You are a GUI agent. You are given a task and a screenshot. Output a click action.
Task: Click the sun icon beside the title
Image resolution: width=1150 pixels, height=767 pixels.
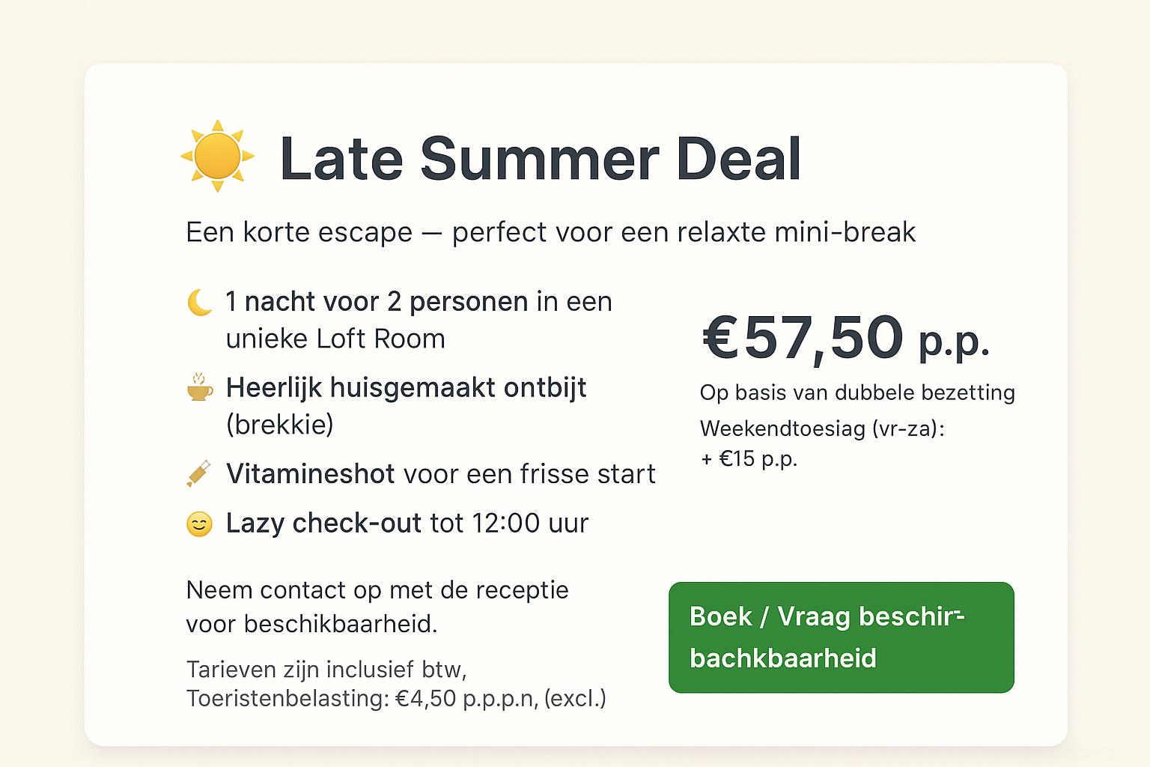click(x=217, y=156)
